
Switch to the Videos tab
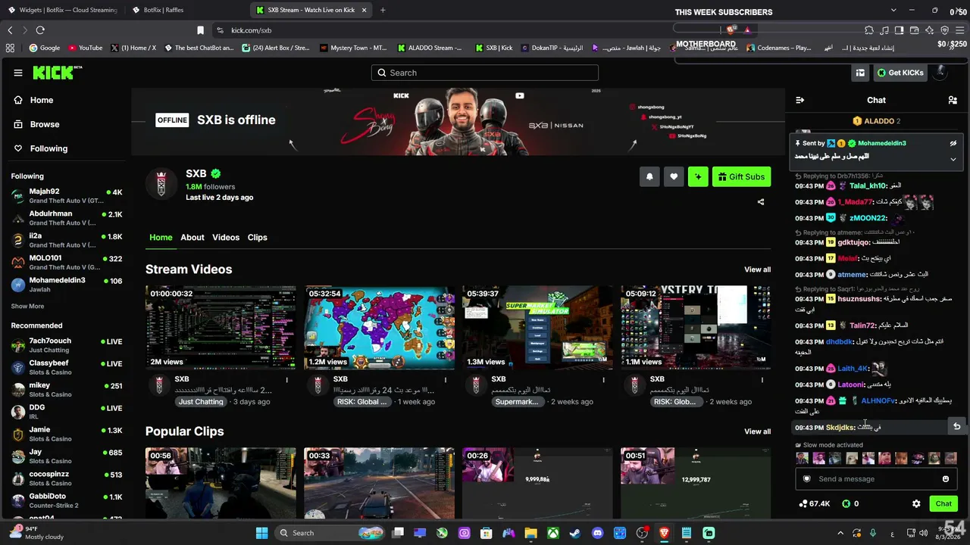pyautogui.click(x=226, y=238)
